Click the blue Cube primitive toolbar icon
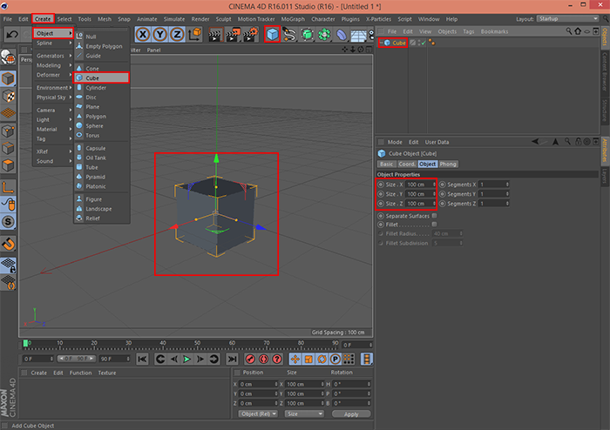Image resolution: width=610 pixels, height=430 pixels. [272, 35]
